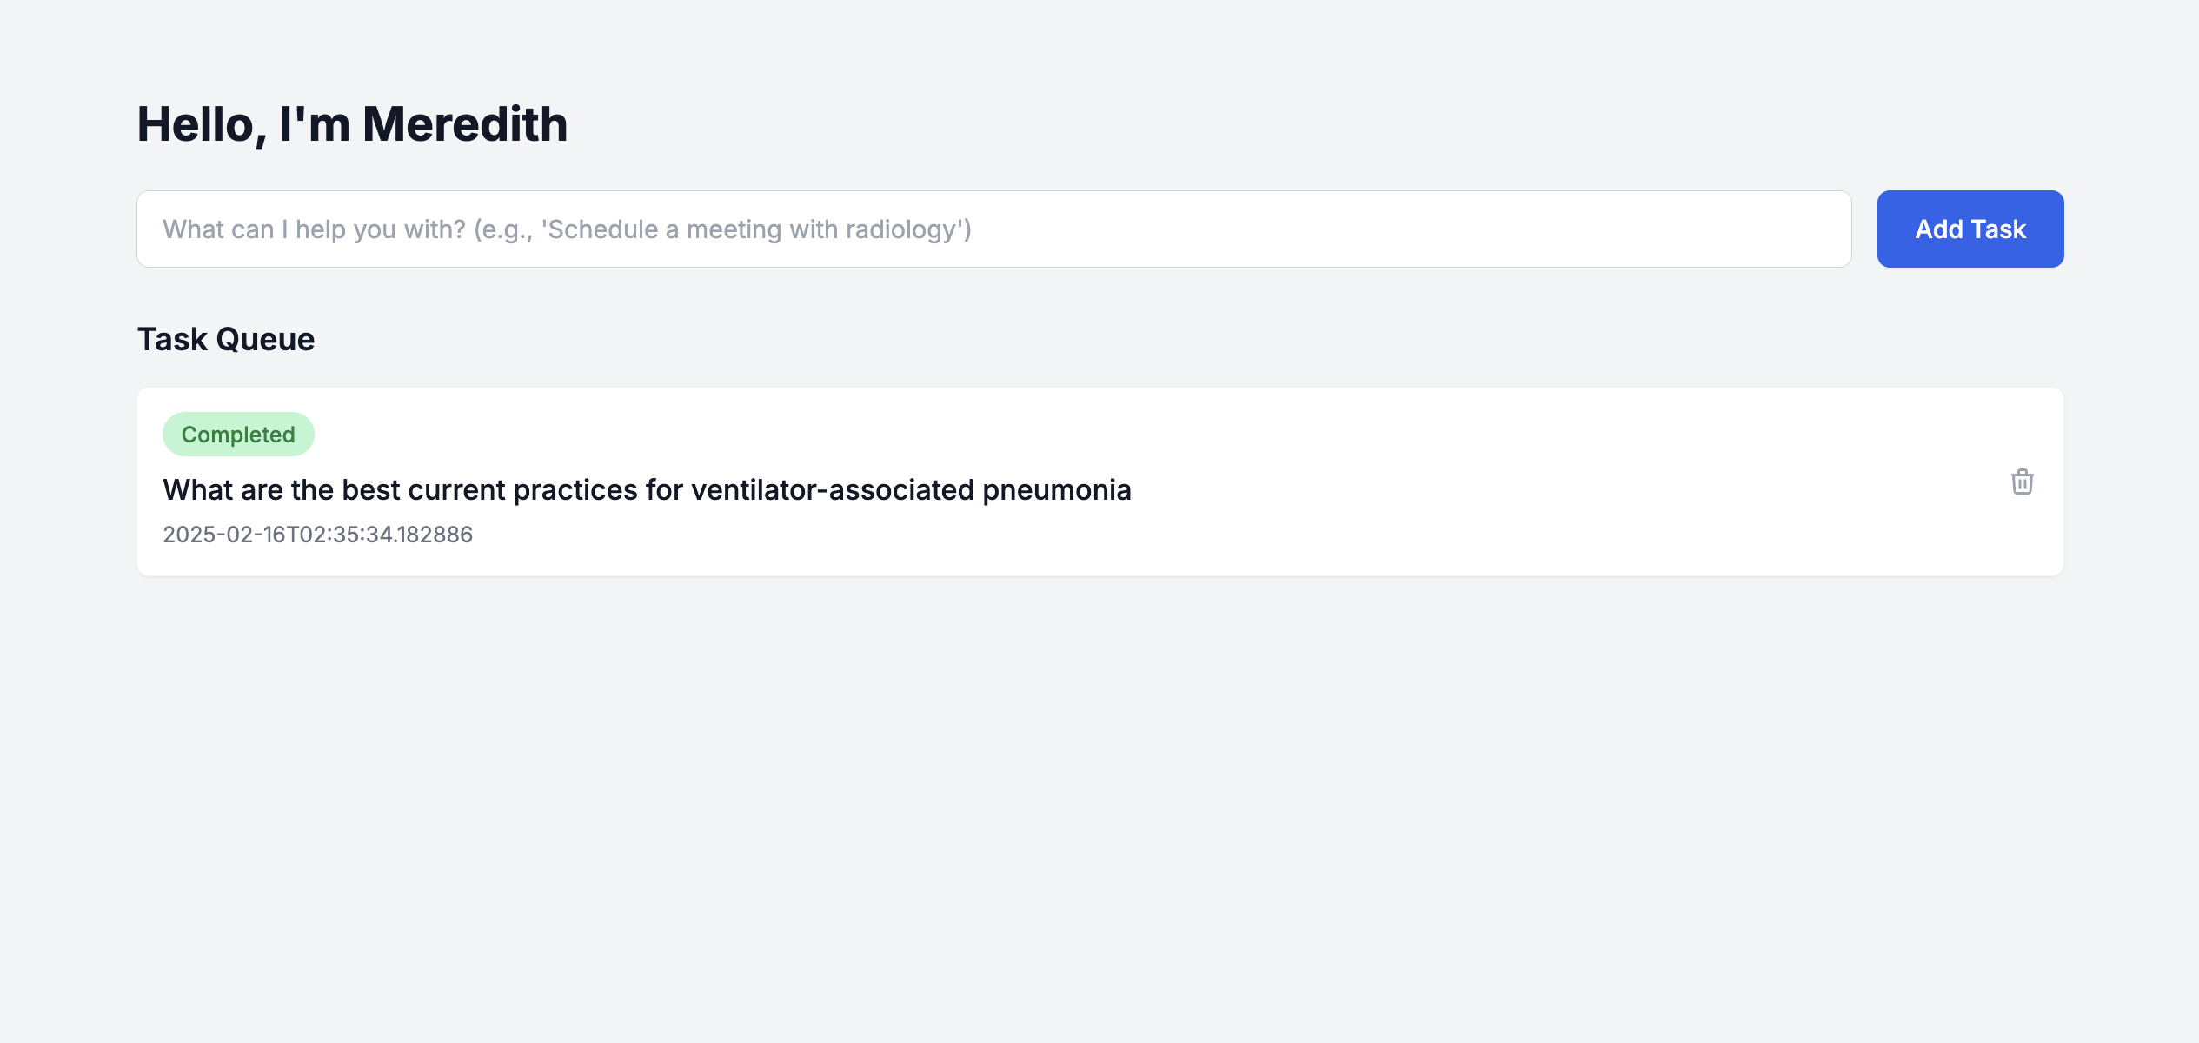
Task: View the best current practices task details
Action: [x=647, y=490]
